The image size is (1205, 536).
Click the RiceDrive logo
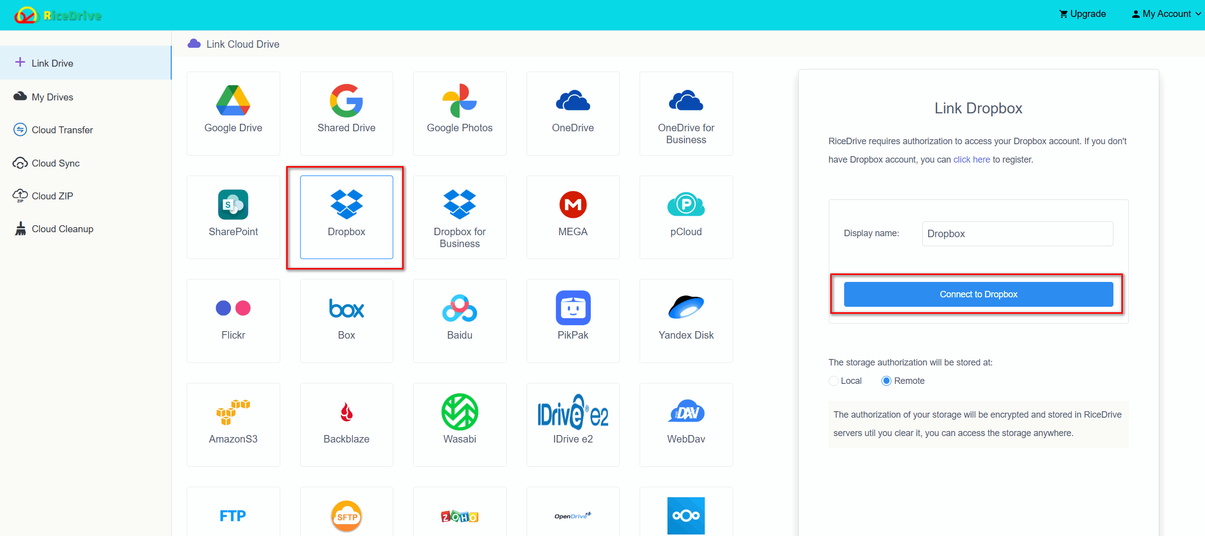click(58, 15)
